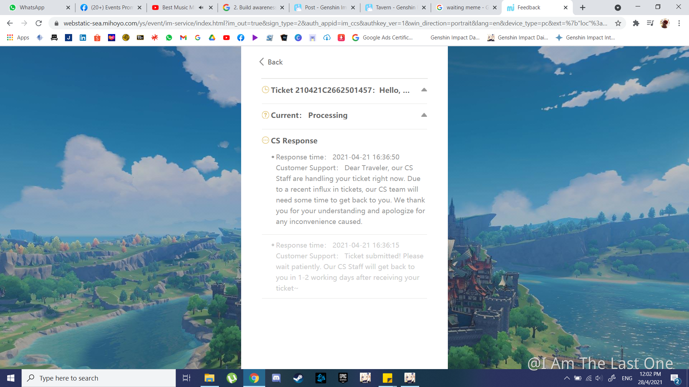Mute audio icon on Best Music tab
689x387 pixels.
[201, 8]
